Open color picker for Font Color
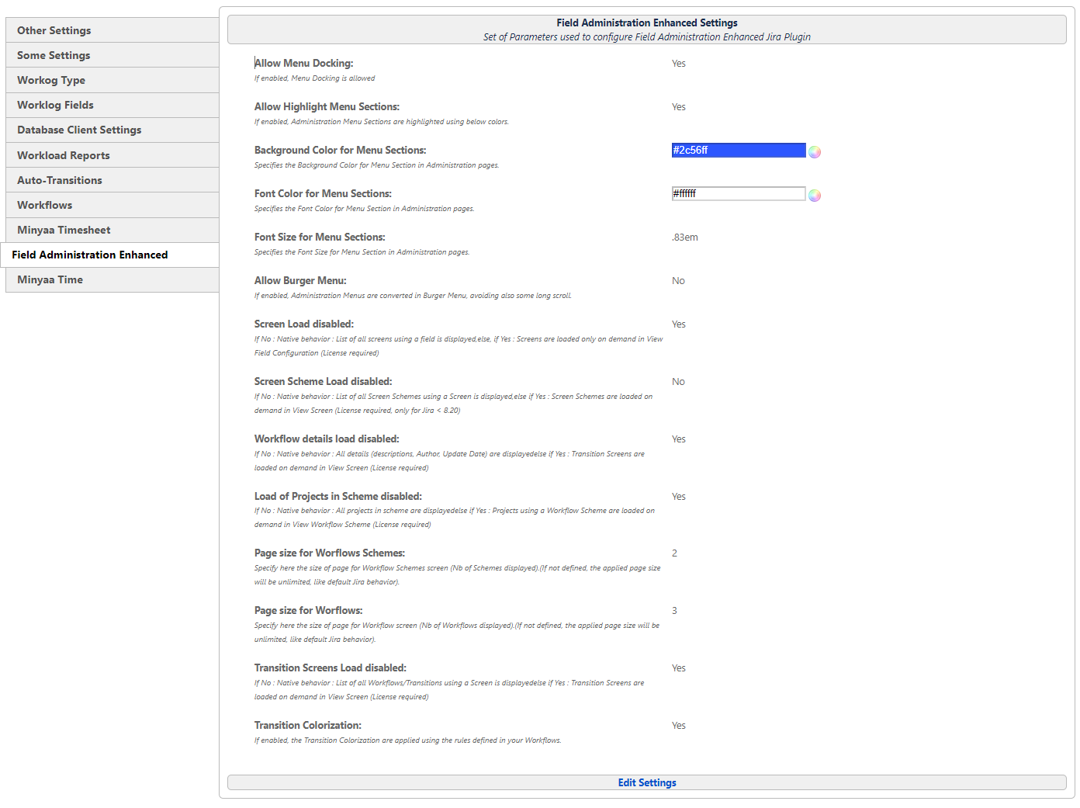The height and width of the screenshot is (808, 1080). pos(815,196)
